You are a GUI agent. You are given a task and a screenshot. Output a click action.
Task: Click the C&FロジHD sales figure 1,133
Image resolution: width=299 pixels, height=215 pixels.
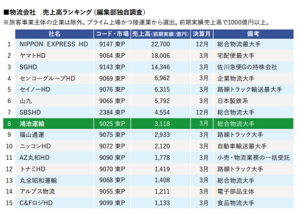162,203
